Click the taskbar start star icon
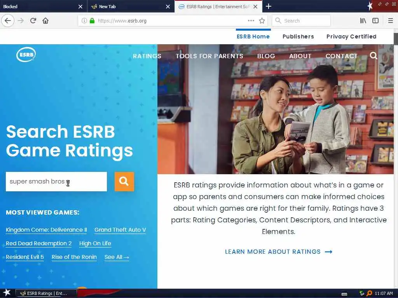398x298 pixels. coord(7,293)
